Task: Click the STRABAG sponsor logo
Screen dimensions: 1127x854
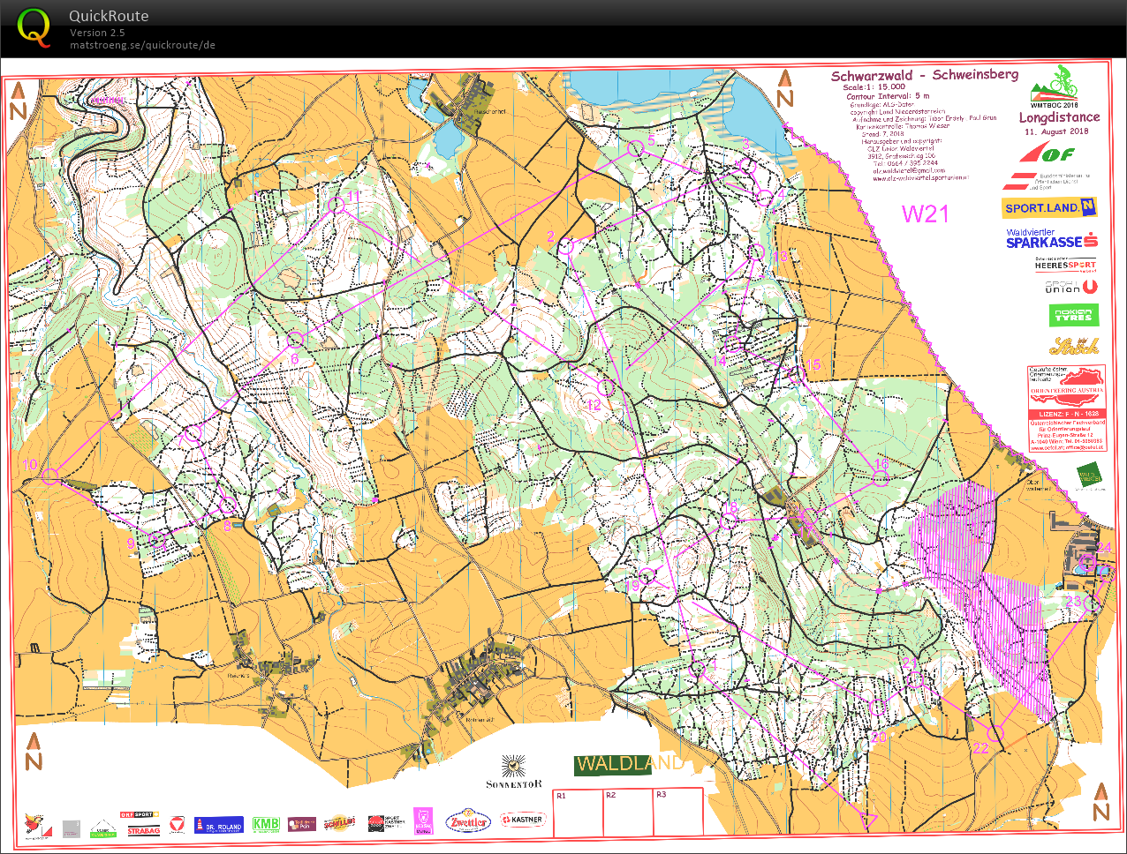Action: click(x=142, y=831)
